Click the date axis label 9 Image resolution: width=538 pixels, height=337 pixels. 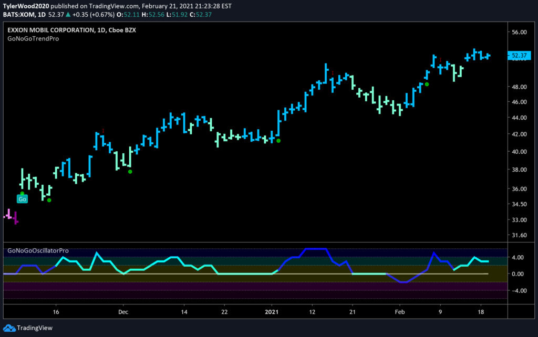point(440,312)
